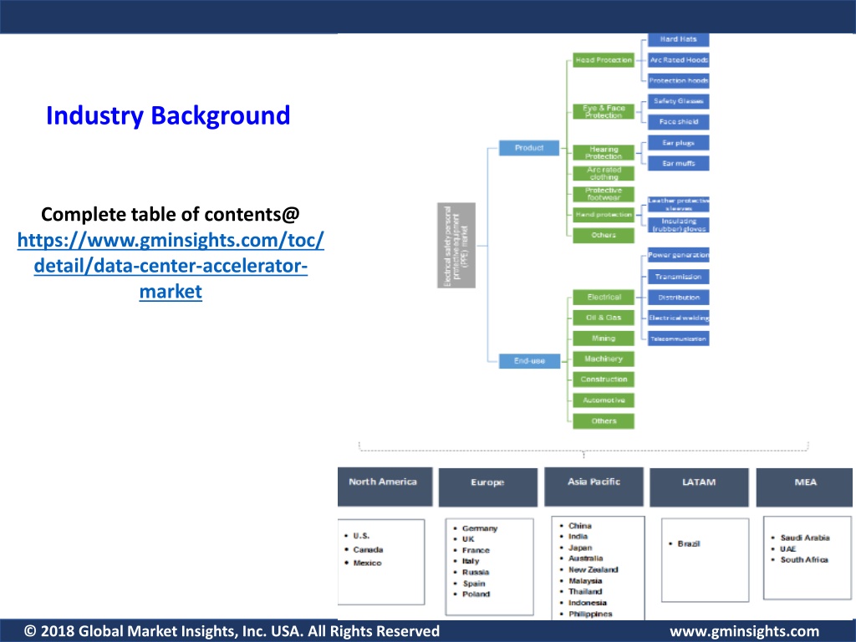Select the Product node in the diagram
Viewport: 856px width, 642px height.
(529, 148)
